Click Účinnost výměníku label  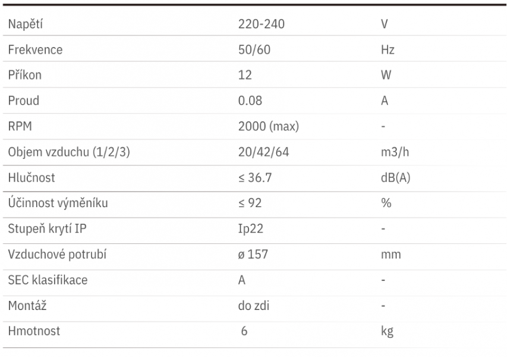[58, 203]
